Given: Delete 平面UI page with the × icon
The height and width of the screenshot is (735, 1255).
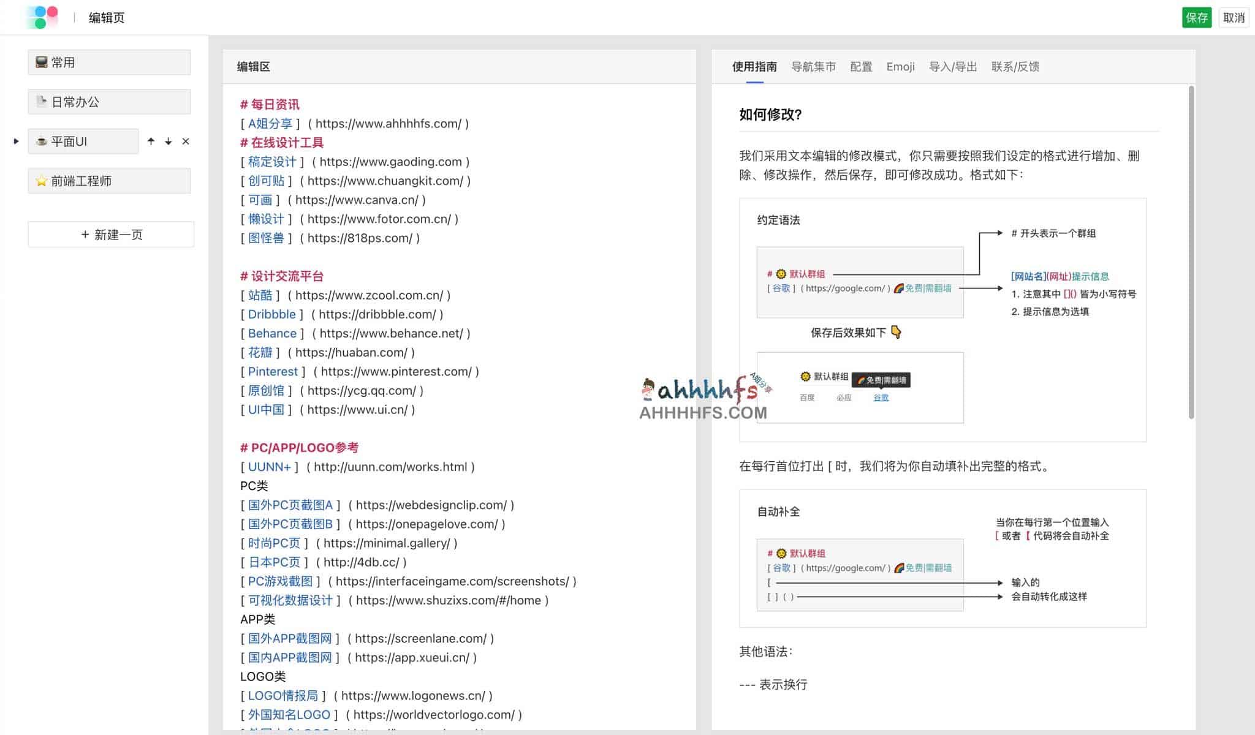Looking at the screenshot, I should [185, 141].
